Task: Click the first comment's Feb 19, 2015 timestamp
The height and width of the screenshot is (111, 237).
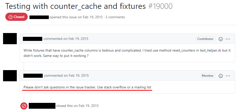Action: tap(79, 39)
